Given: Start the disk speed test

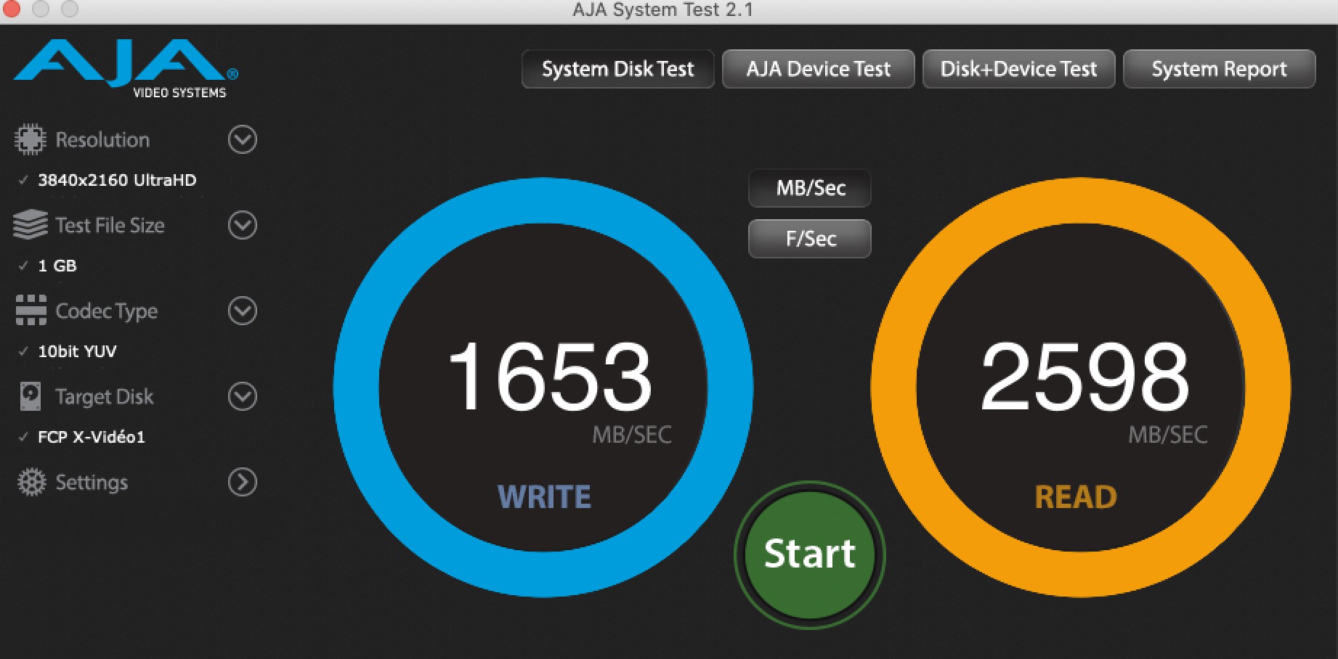Looking at the screenshot, I should click(810, 555).
